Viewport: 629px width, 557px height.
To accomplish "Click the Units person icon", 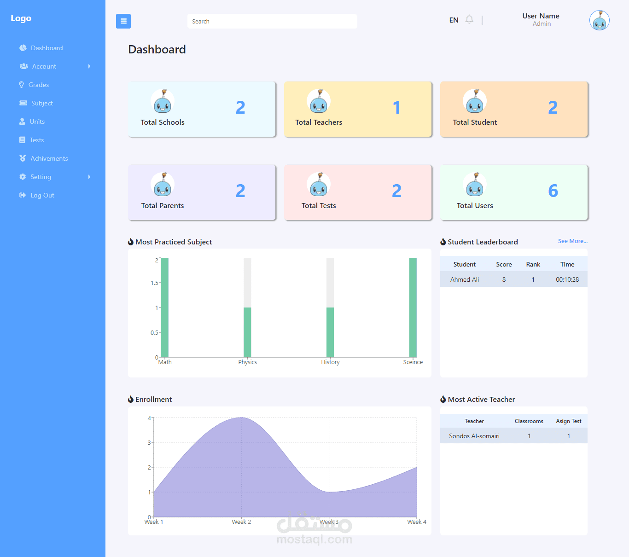I will click(x=22, y=122).
